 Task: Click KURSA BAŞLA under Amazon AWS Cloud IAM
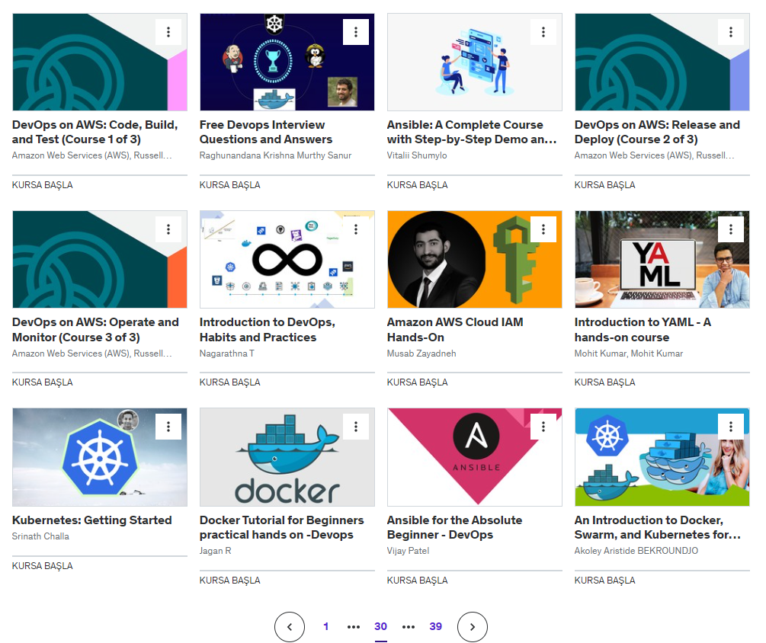pos(418,382)
